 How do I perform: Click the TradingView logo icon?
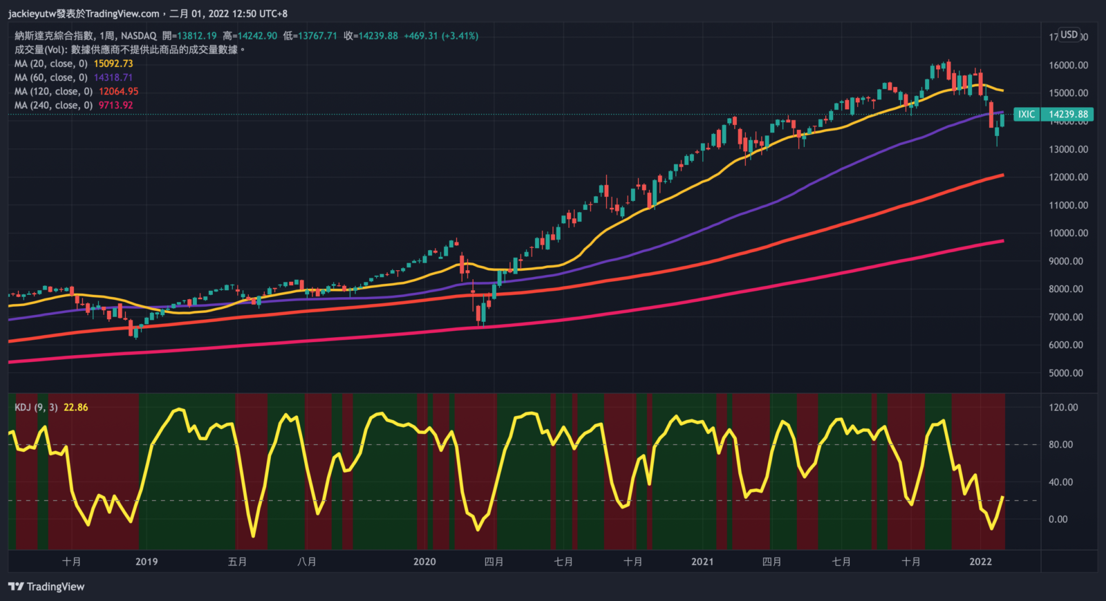(x=15, y=586)
